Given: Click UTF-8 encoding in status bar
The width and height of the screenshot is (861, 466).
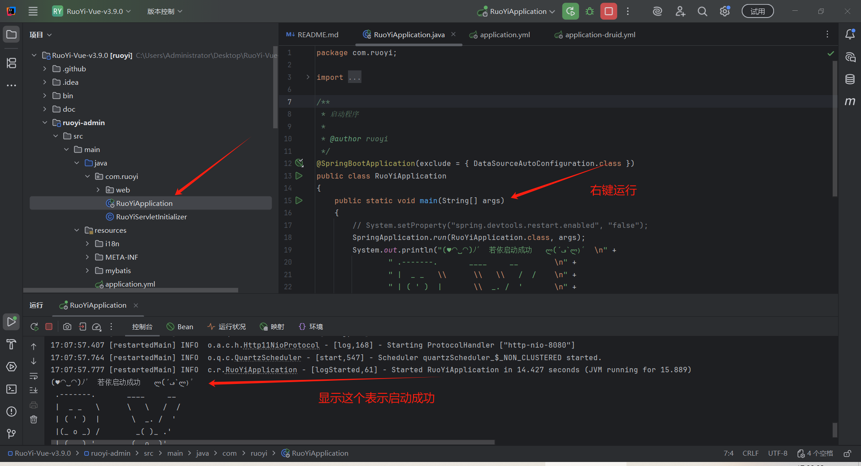Looking at the screenshot, I should point(777,453).
